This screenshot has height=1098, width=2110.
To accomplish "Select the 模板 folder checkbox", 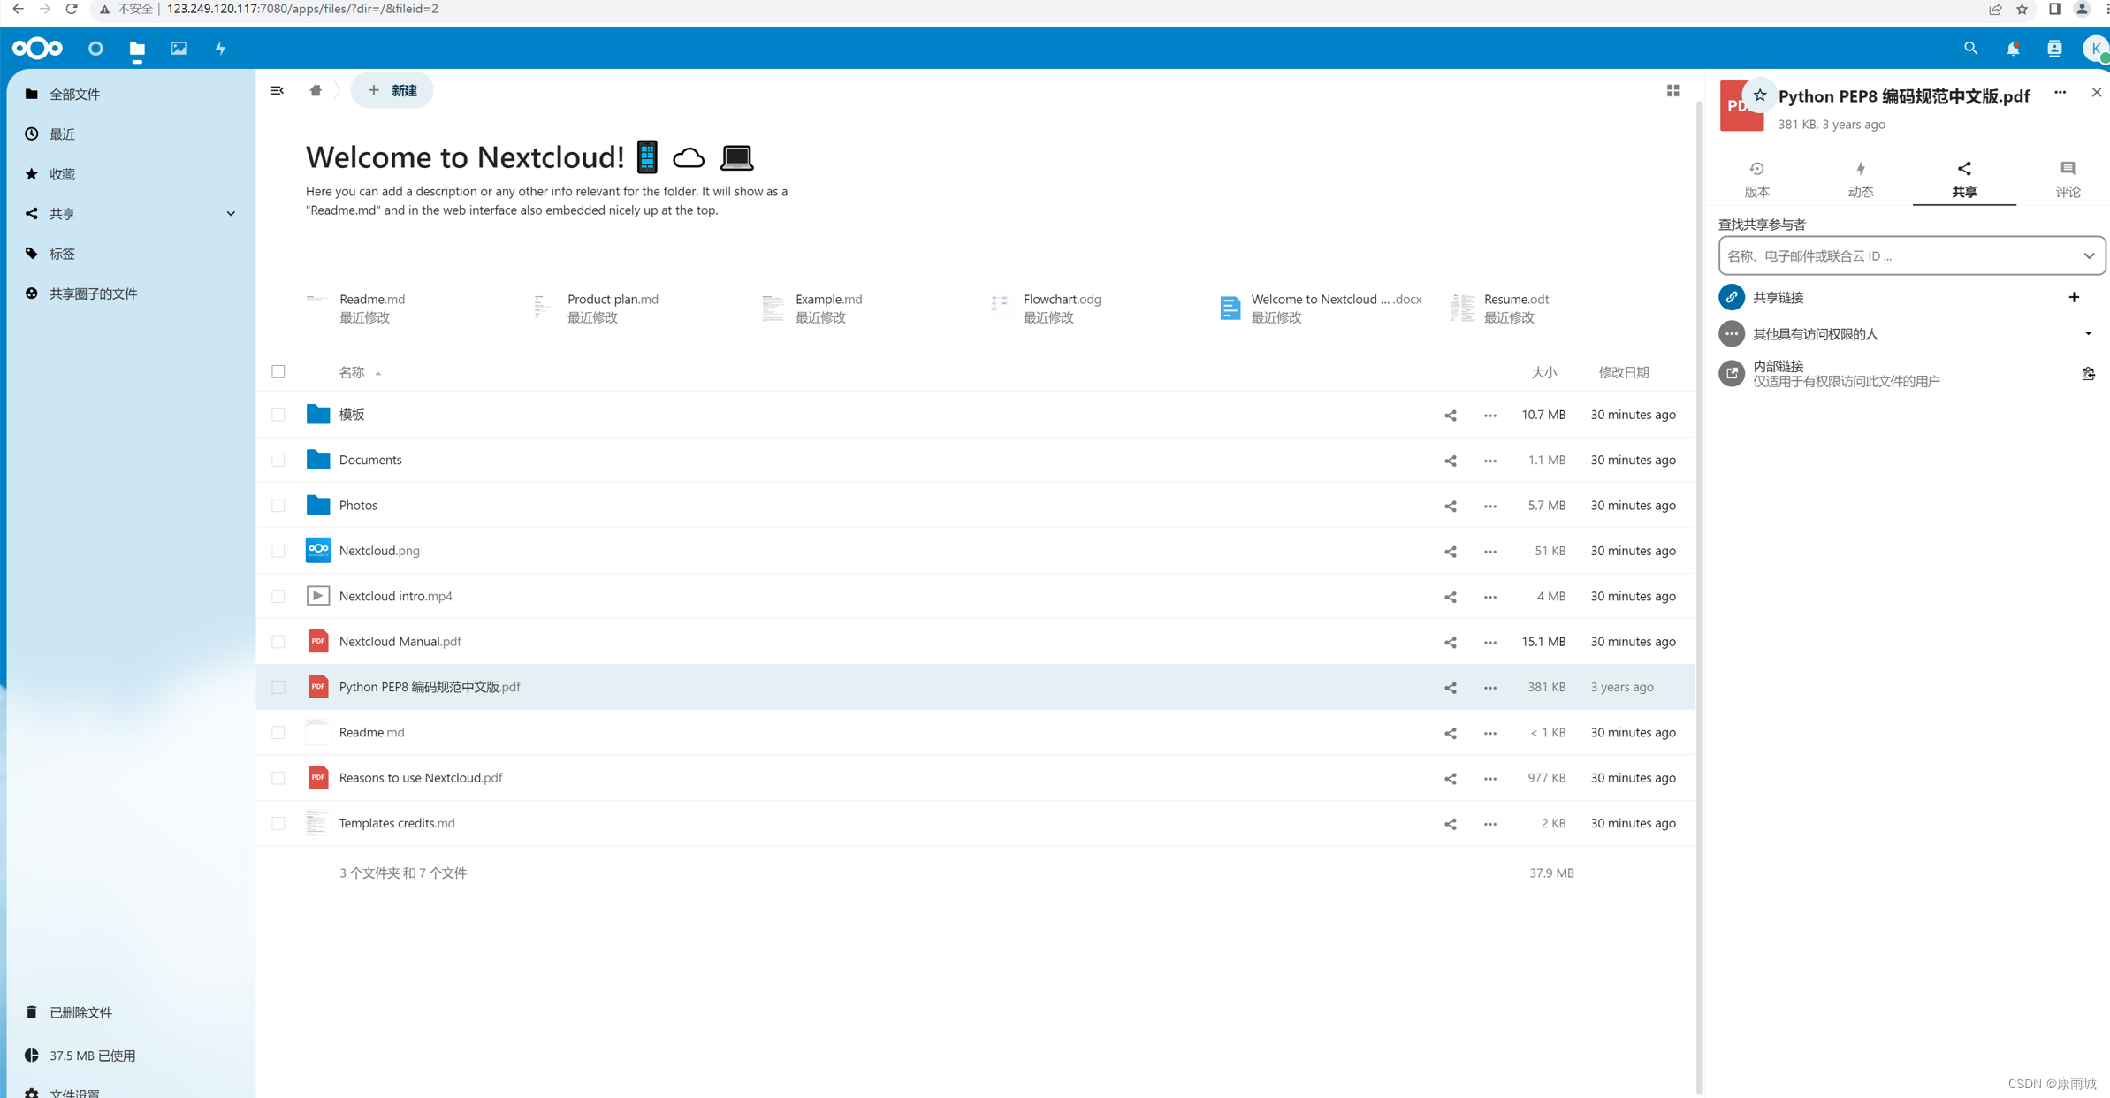I will click(x=278, y=415).
